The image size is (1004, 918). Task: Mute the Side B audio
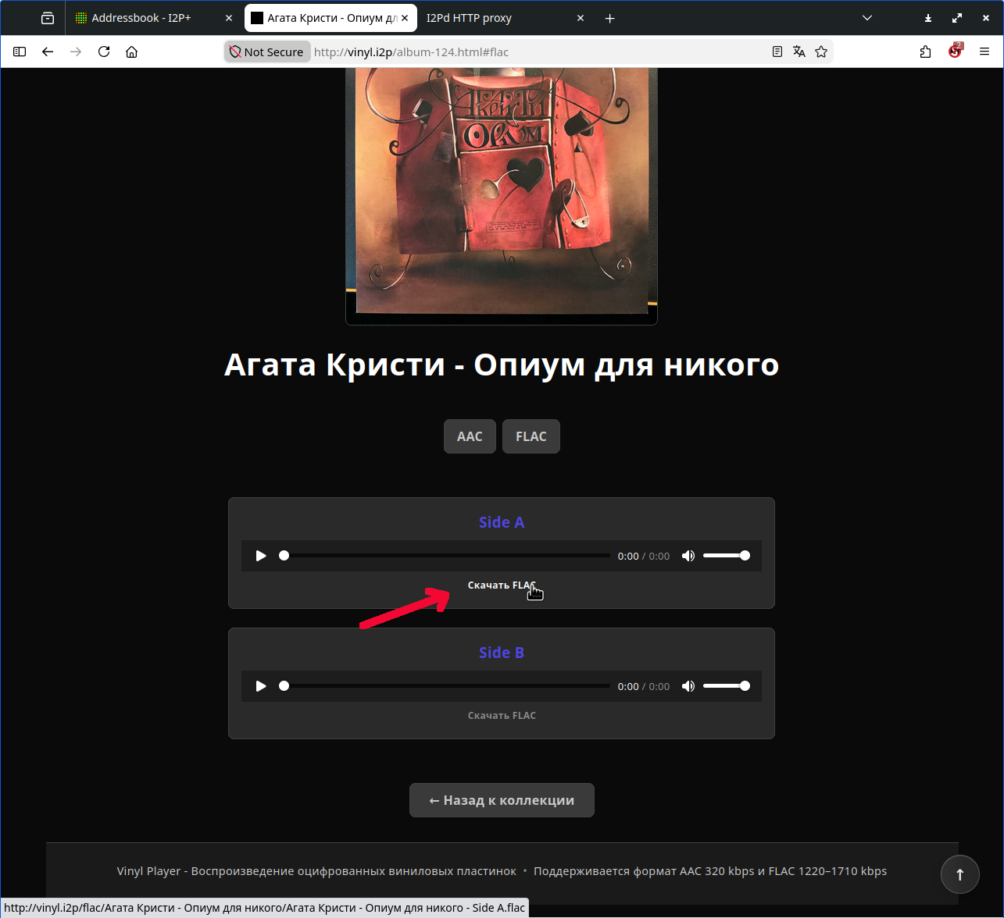(x=688, y=686)
